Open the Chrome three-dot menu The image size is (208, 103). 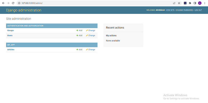click(x=205, y=3)
